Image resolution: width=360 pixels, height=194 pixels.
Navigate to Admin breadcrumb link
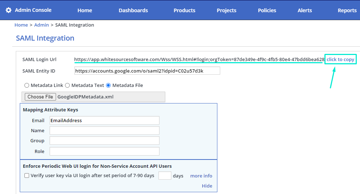coord(41,25)
